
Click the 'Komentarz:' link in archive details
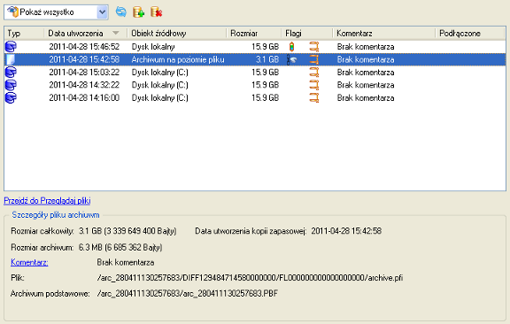coord(29,262)
